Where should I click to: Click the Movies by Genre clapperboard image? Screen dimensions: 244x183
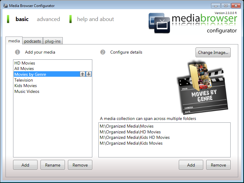(x=202, y=88)
